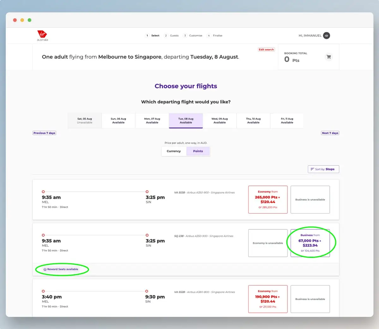
Task: Select the Fri, 11 Aug available date
Action: [287, 121]
